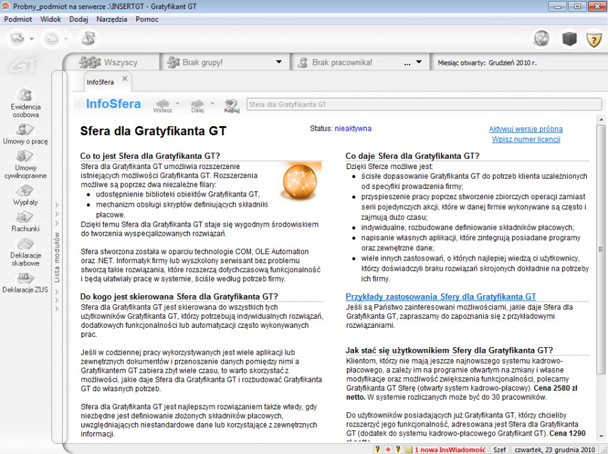Click the globe icon in top toolbar
The height and width of the screenshot is (454, 608).
pos(541,39)
